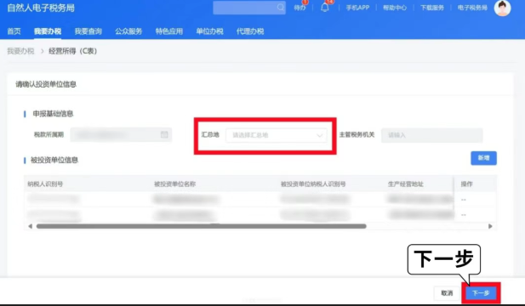Open the 下载服务 download link
This screenshot has width=525, height=306.
tap(432, 8)
